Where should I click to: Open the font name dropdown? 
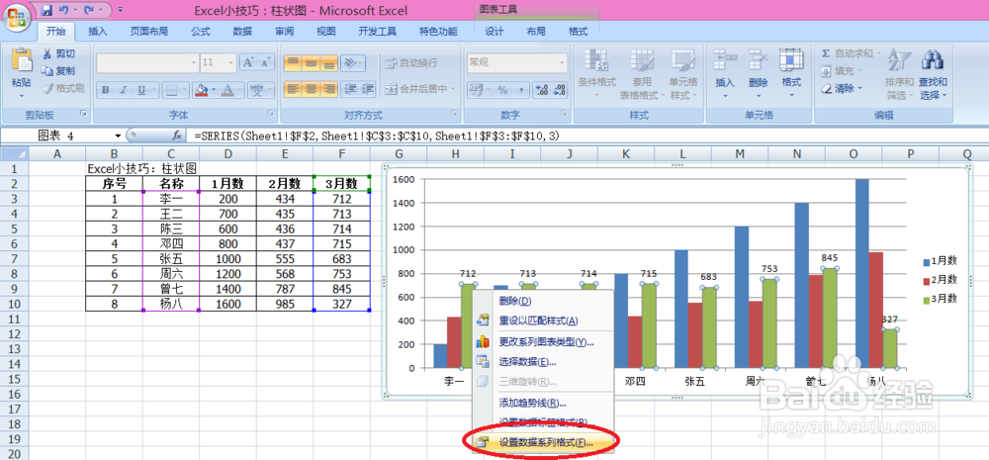coord(194,62)
